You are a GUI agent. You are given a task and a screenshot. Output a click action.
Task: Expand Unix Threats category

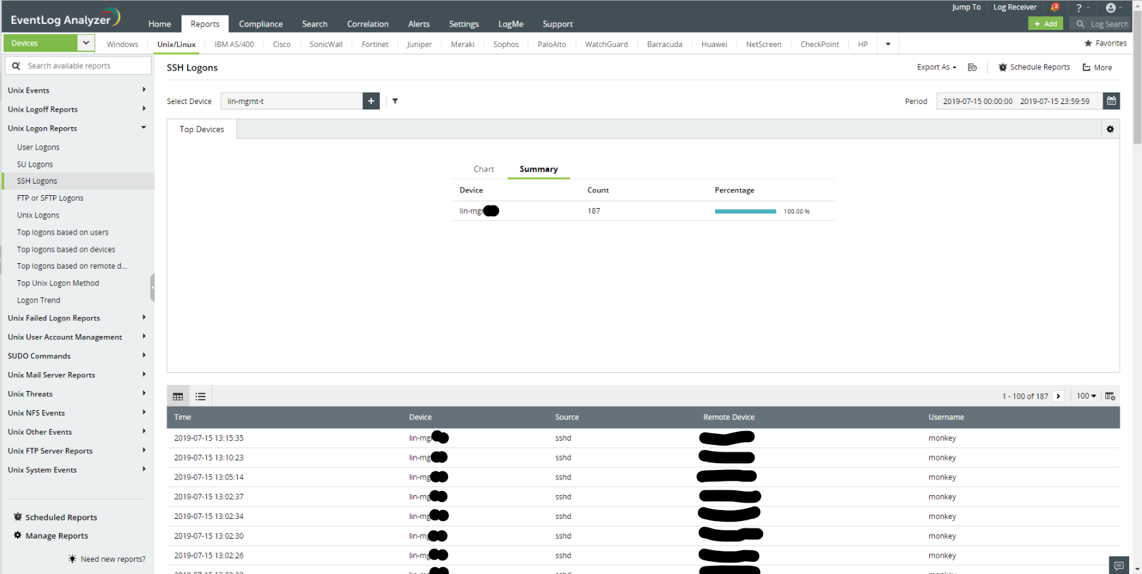pyautogui.click(x=77, y=394)
